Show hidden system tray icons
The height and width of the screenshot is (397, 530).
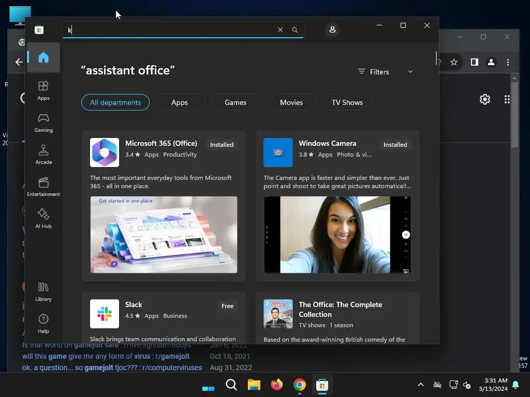point(420,385)
